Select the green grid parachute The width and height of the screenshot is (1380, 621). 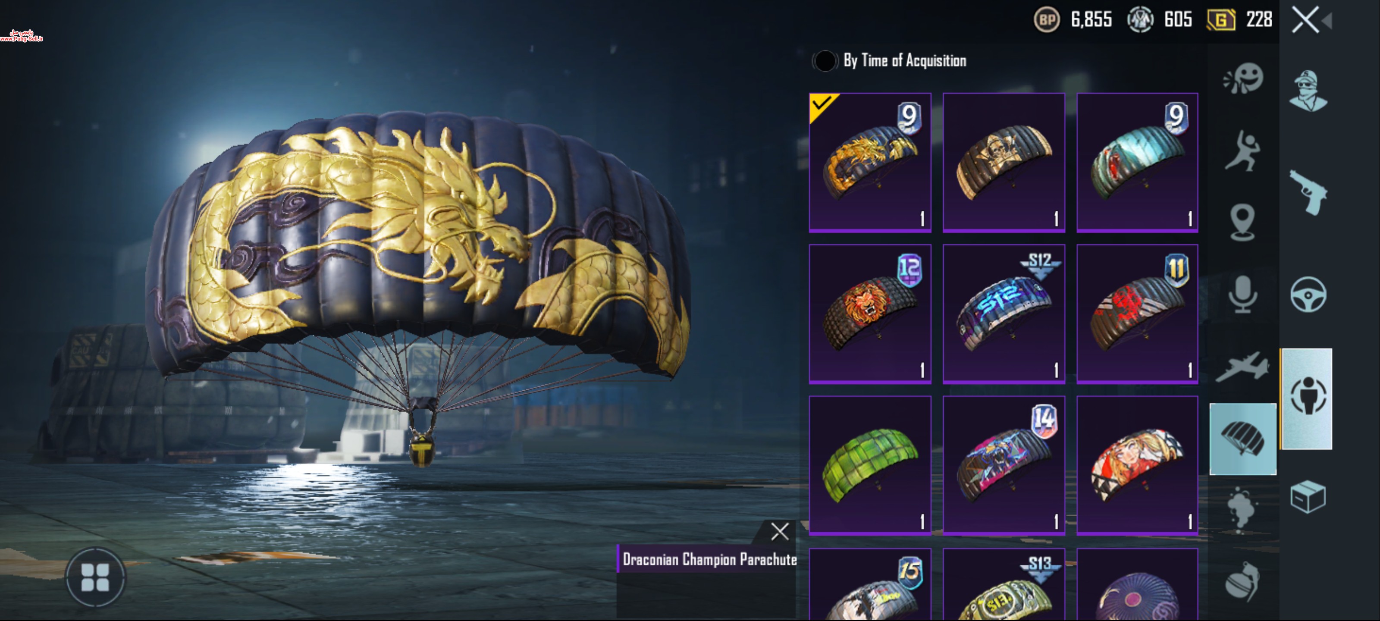point(870,465)
